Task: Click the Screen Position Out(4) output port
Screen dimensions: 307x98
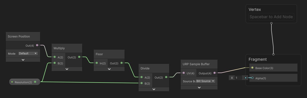Action: tap(37, 45)
